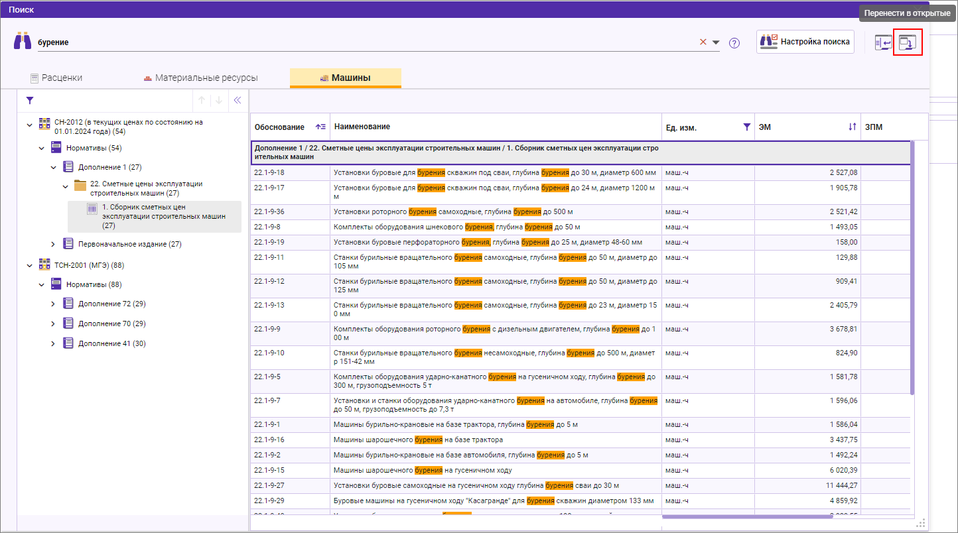Image resolution: width=958 pixels, height=533 pixels.
Task: Click the tree filter funnel icon
Action: (29, 101)
